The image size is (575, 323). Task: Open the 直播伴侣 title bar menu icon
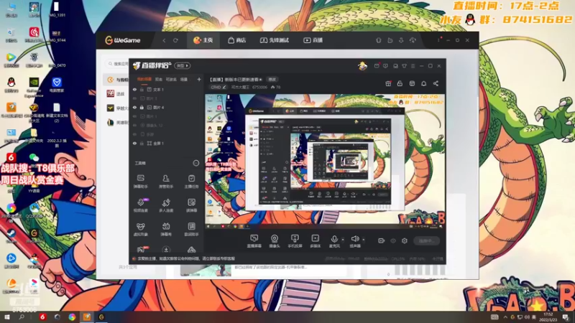413,66
